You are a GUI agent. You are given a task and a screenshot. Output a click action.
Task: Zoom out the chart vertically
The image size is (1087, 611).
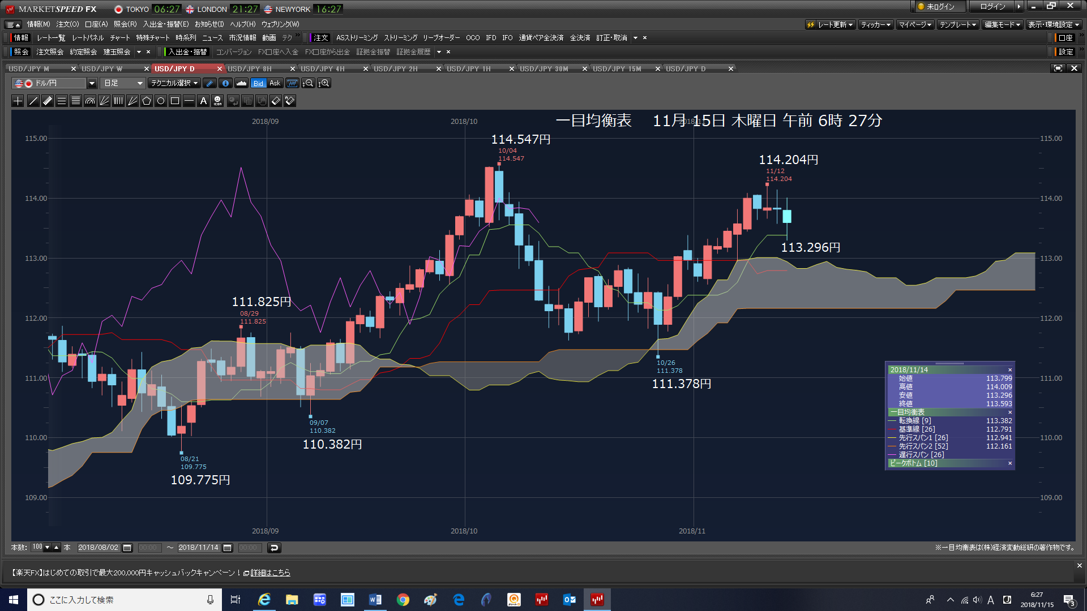[x=308, y=83]
